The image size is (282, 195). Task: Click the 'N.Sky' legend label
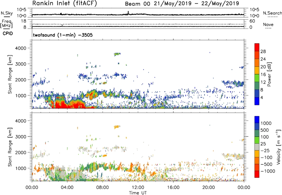tap(7, 13)
